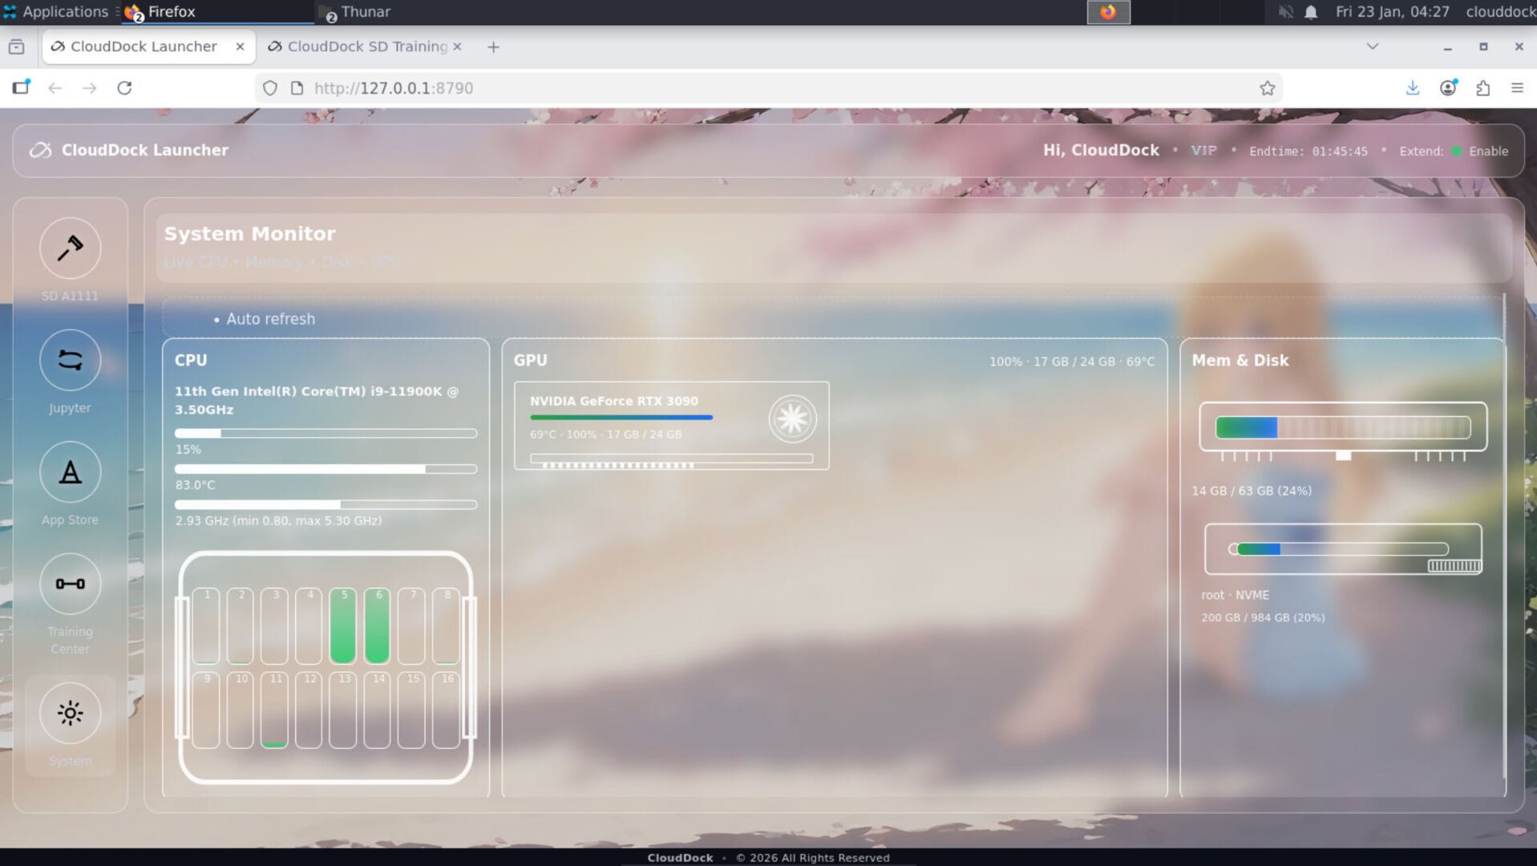Click the GPU fan icon on RTX 3090 card
This screenshot has width=1537, height=866.
click(791, 419)
